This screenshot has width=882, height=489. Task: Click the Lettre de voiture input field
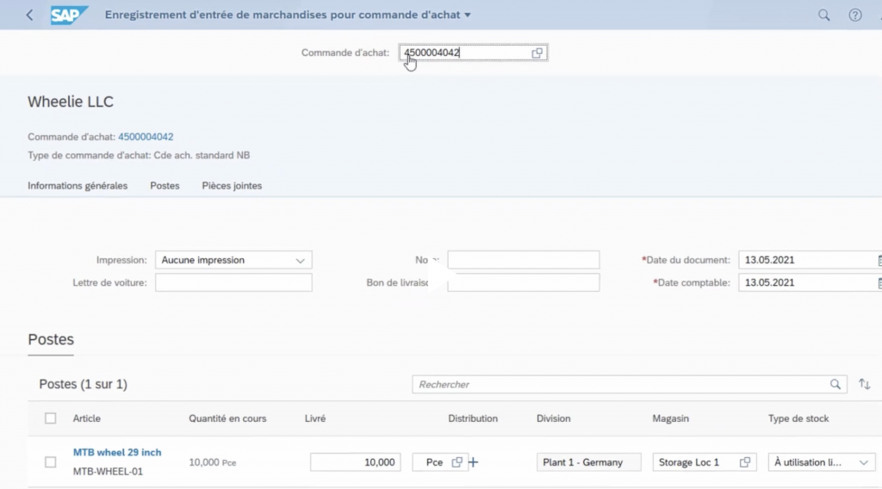(233, 282)
